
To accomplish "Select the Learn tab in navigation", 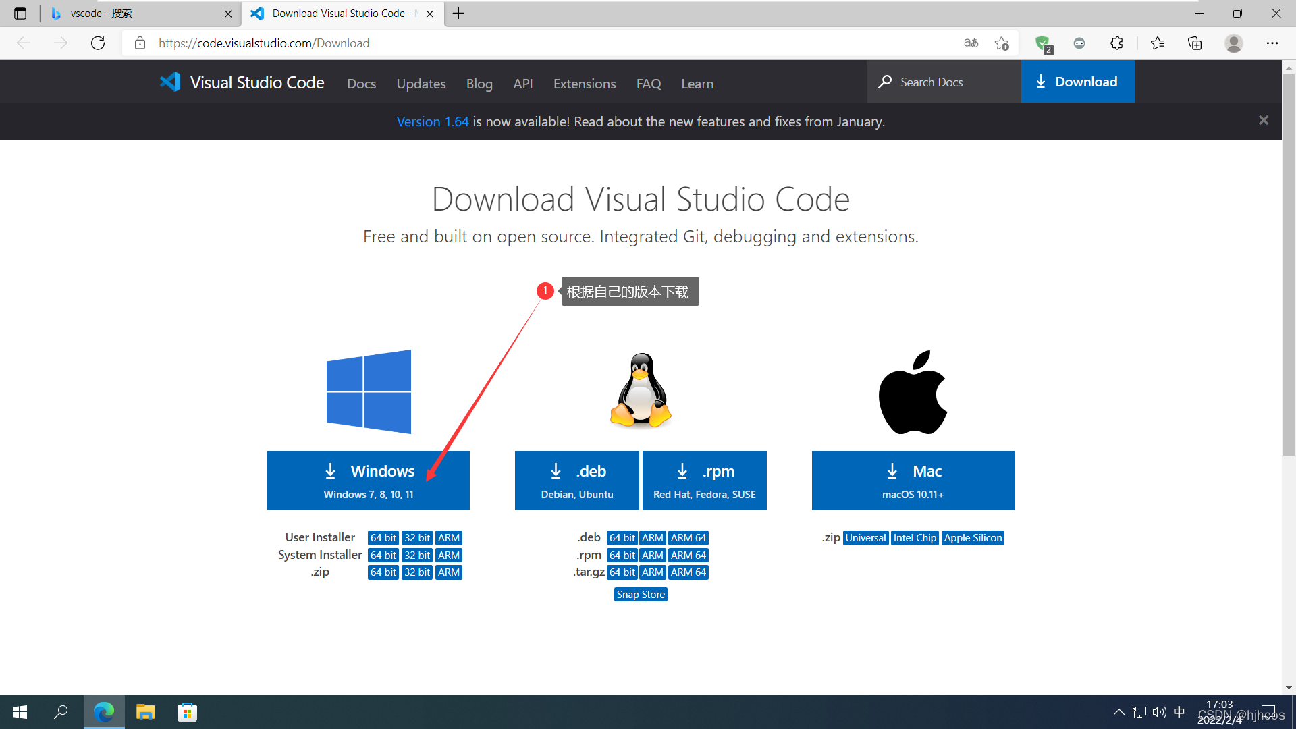I will pyautogui.click(x=697, y=84).
